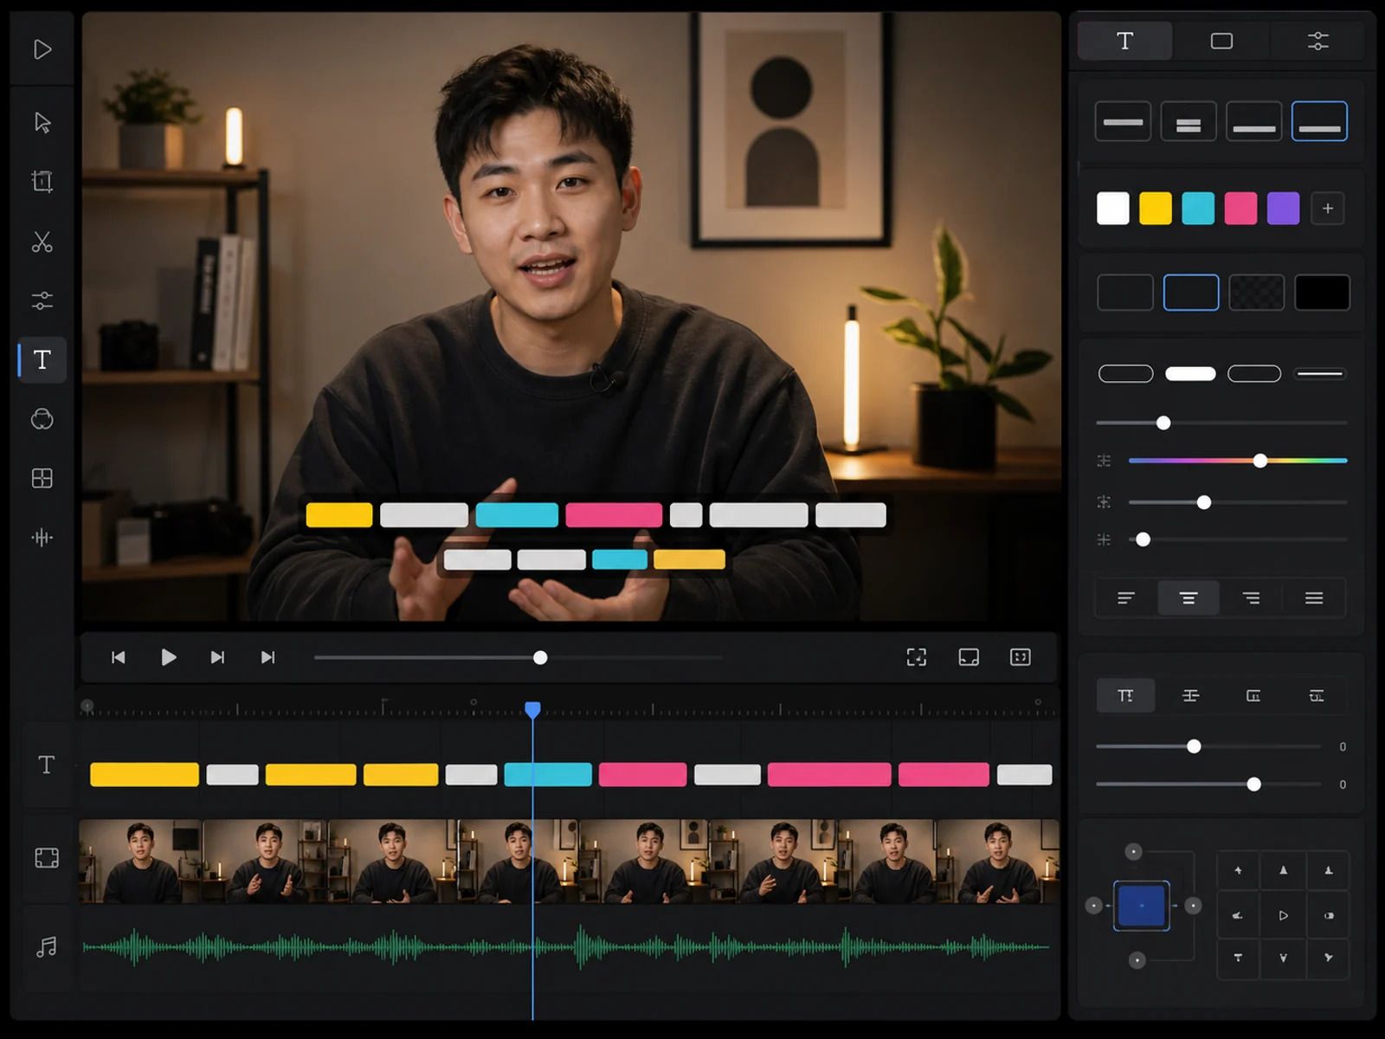1385x1039 pixels.
Task: Click the blue anchor square in right panel
Action: (x=1142, y=906)
